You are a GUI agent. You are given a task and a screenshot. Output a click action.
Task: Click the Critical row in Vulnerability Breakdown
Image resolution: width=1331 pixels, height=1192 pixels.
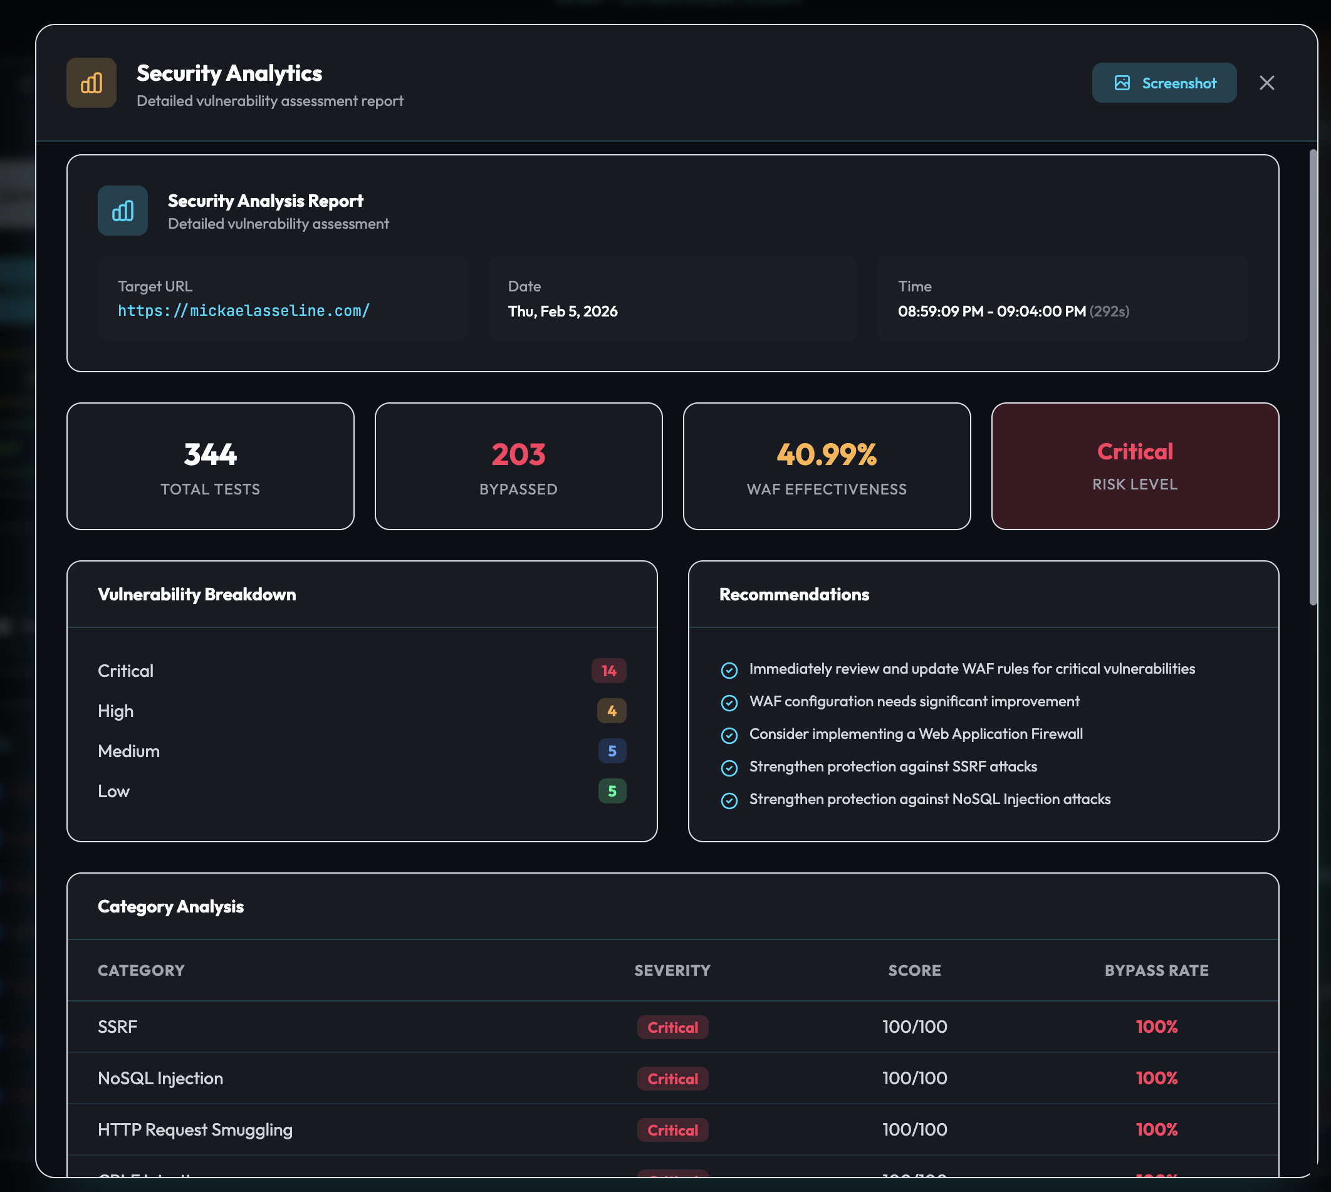pyautogui.click(x=362, y=671)
